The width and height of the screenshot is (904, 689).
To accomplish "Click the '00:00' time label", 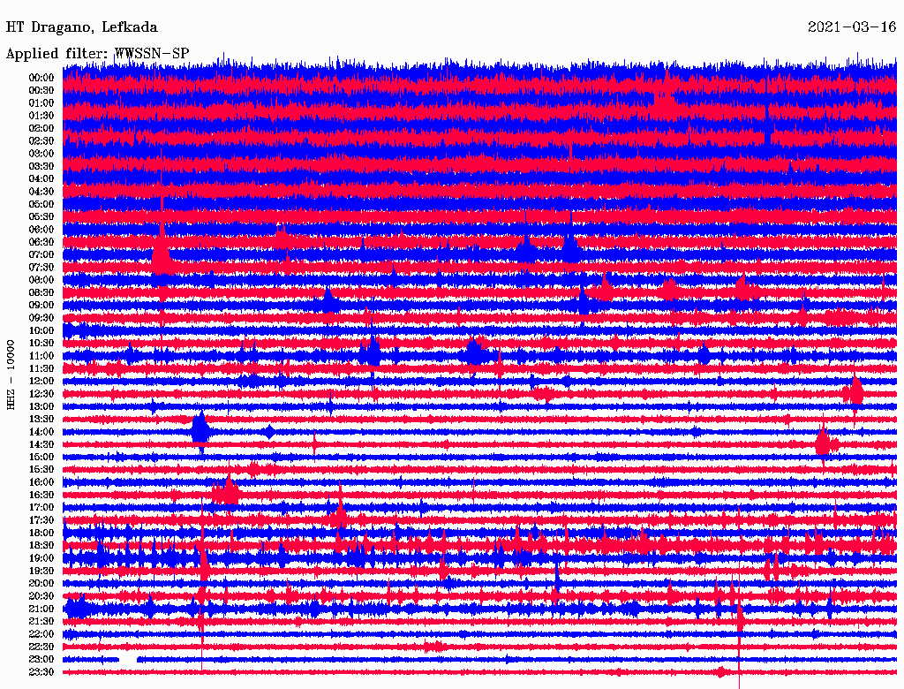I will [x=41, y=78].
